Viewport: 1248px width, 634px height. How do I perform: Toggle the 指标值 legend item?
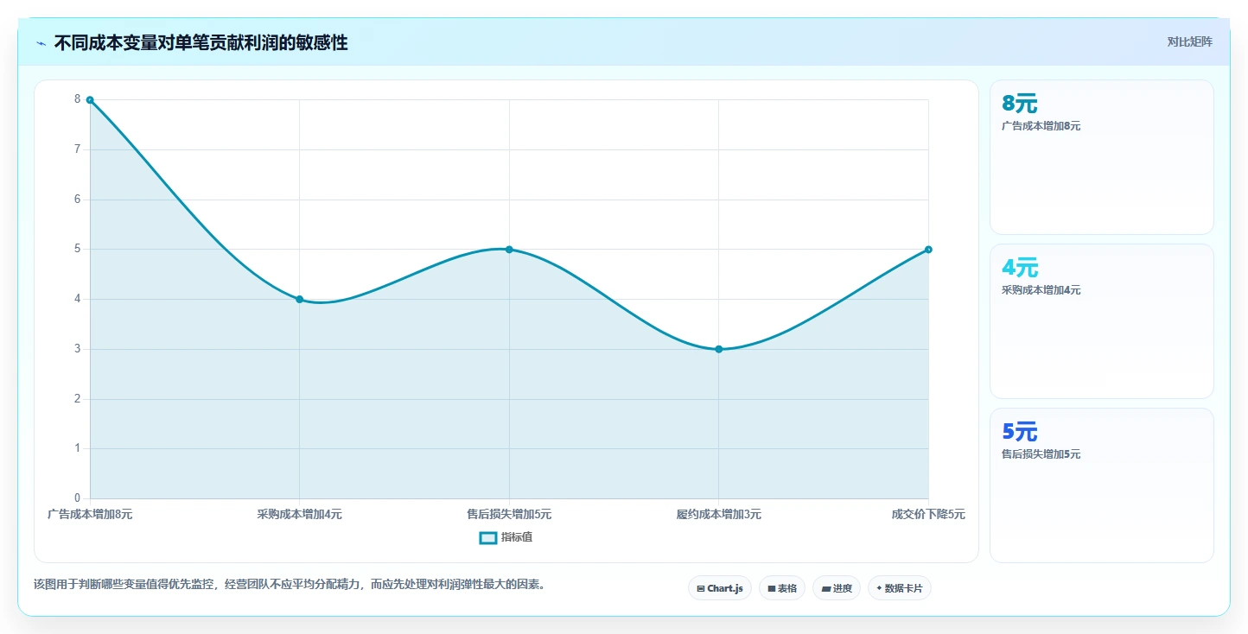click(x=506, y=537)
